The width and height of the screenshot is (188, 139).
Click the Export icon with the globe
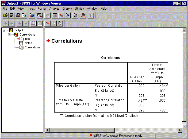pyautogui.click(x=32, y=16)
